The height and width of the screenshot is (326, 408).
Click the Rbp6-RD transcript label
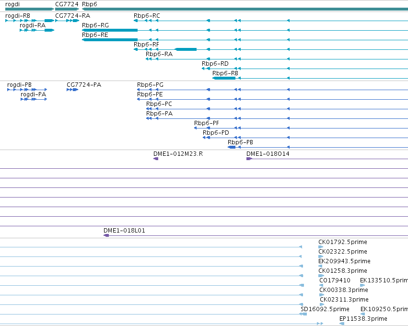click(x=215, y=64)
